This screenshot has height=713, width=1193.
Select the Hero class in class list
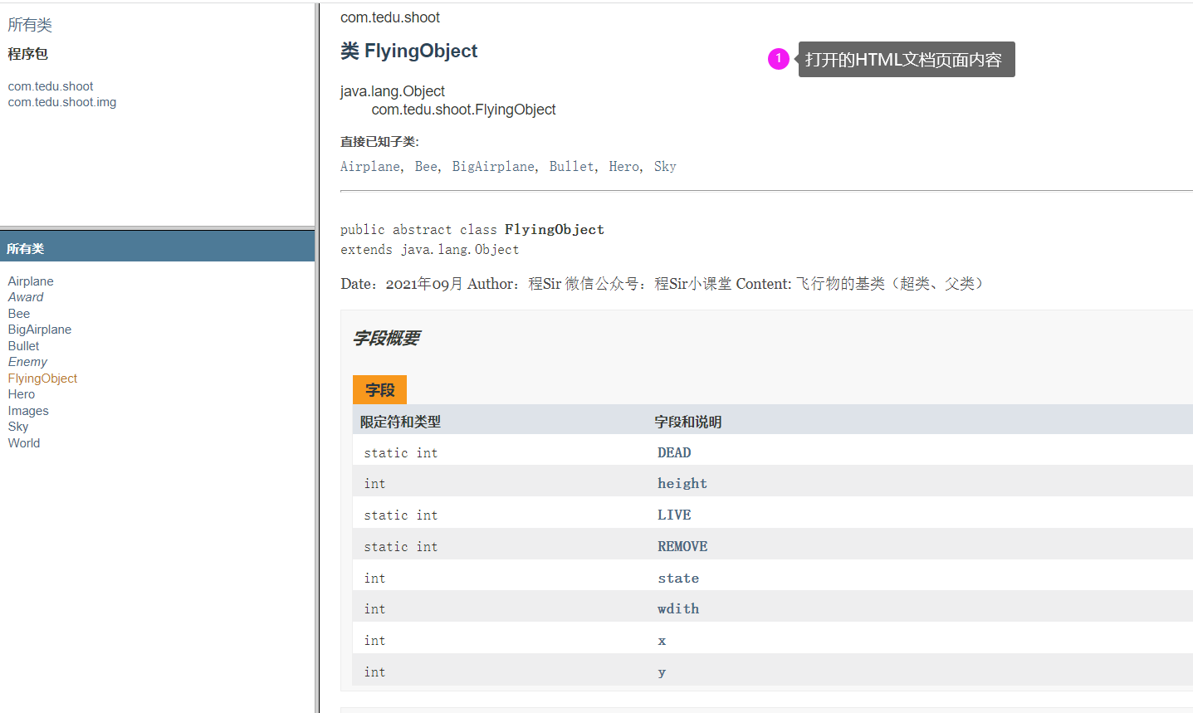(x=22, y=394)
